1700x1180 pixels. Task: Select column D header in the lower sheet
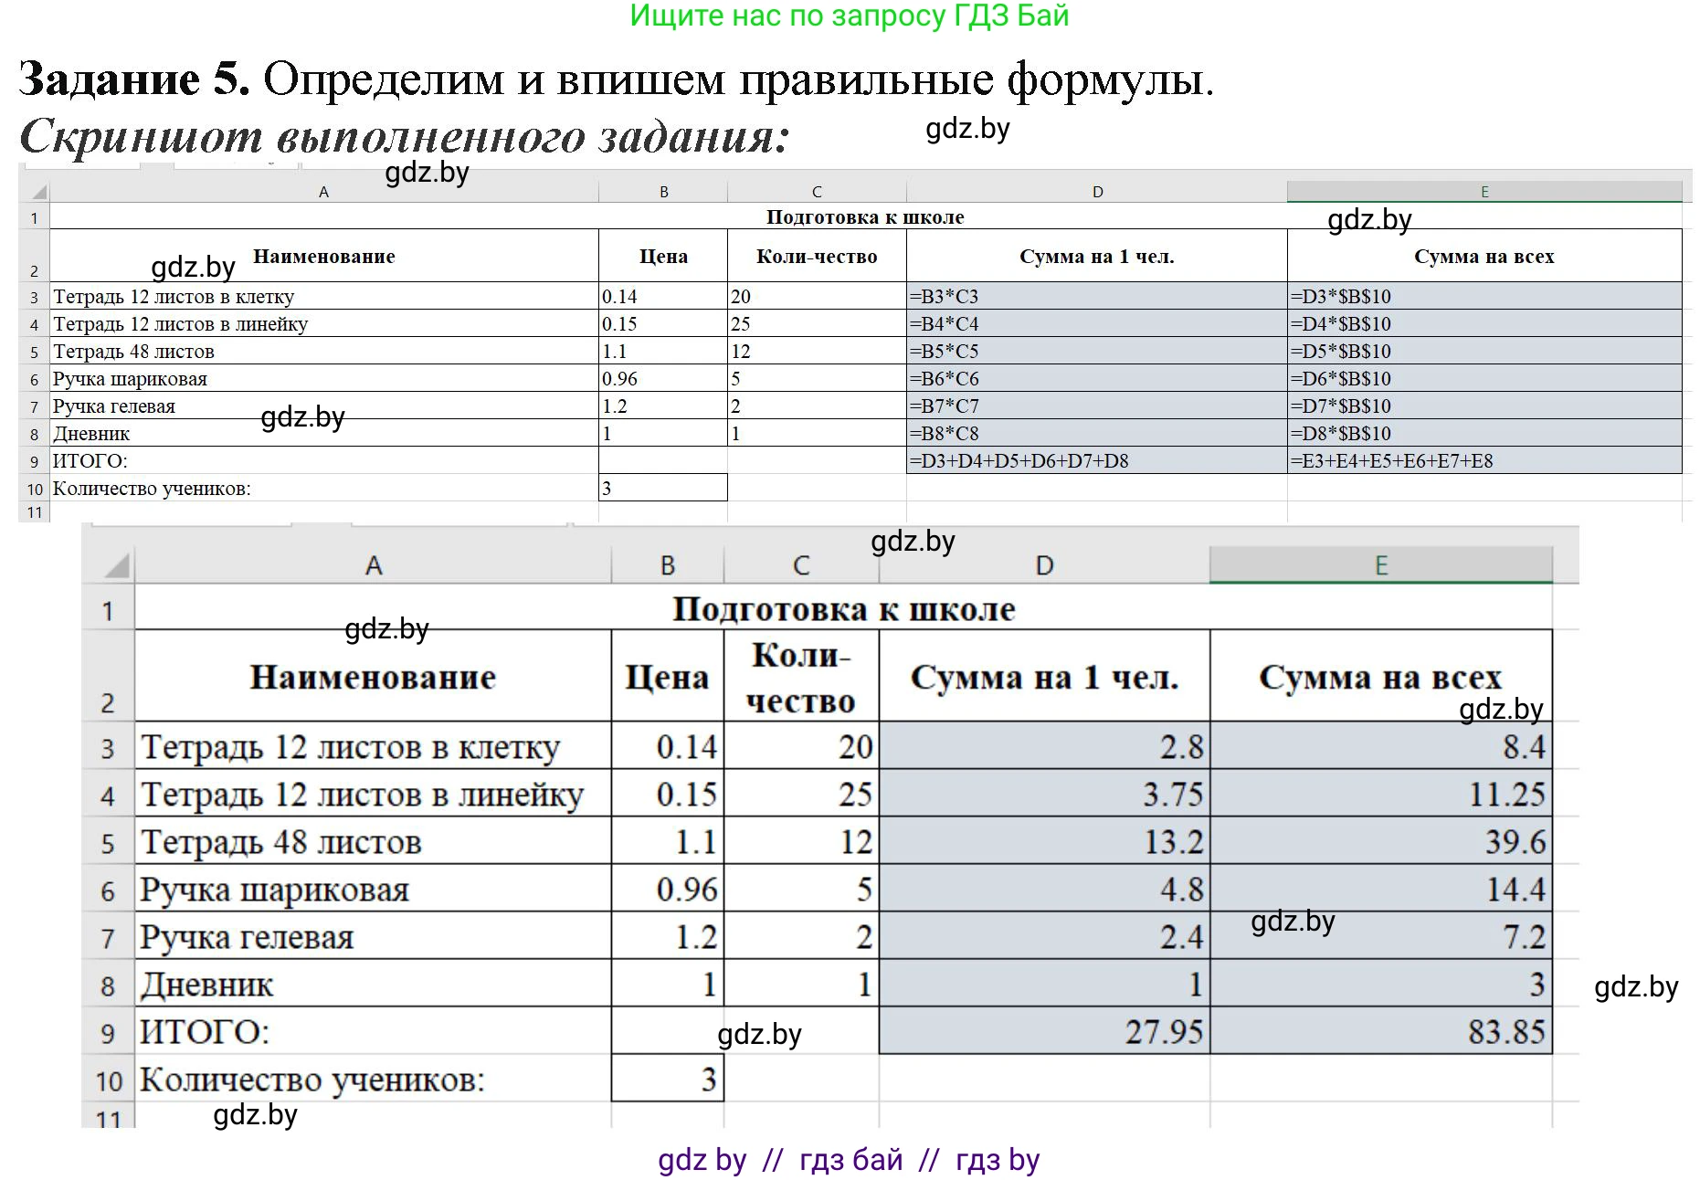tap(1044, 565)
